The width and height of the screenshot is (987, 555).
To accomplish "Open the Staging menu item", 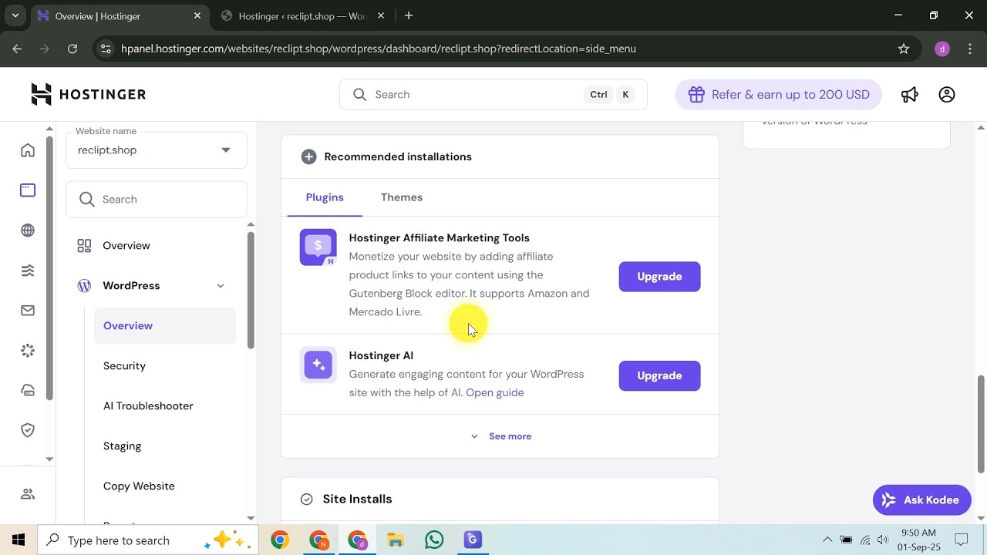I will pos(122,446).
